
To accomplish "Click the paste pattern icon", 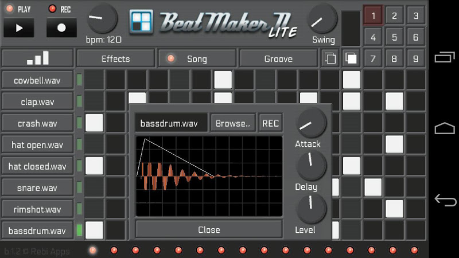I will [x=351, y=58].
